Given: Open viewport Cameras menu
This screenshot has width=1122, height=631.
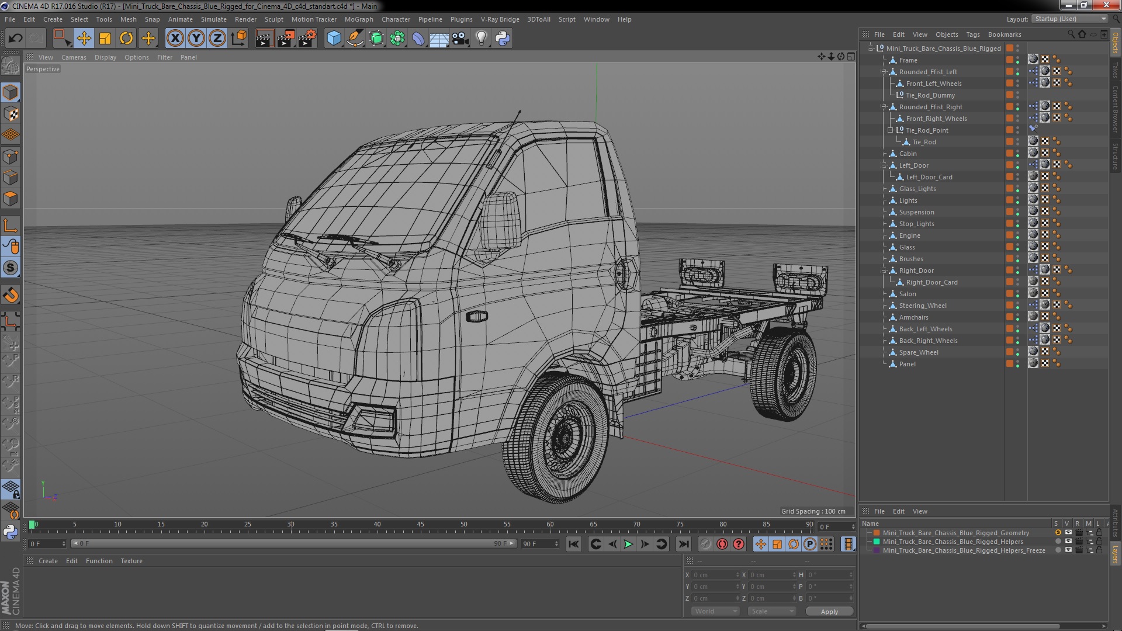Looking at the screenshot, I should pos(74,57).
